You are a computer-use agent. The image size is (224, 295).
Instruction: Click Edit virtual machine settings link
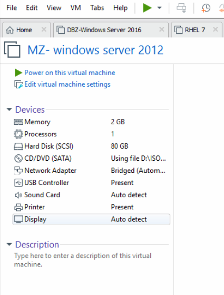tap(67, 84)
